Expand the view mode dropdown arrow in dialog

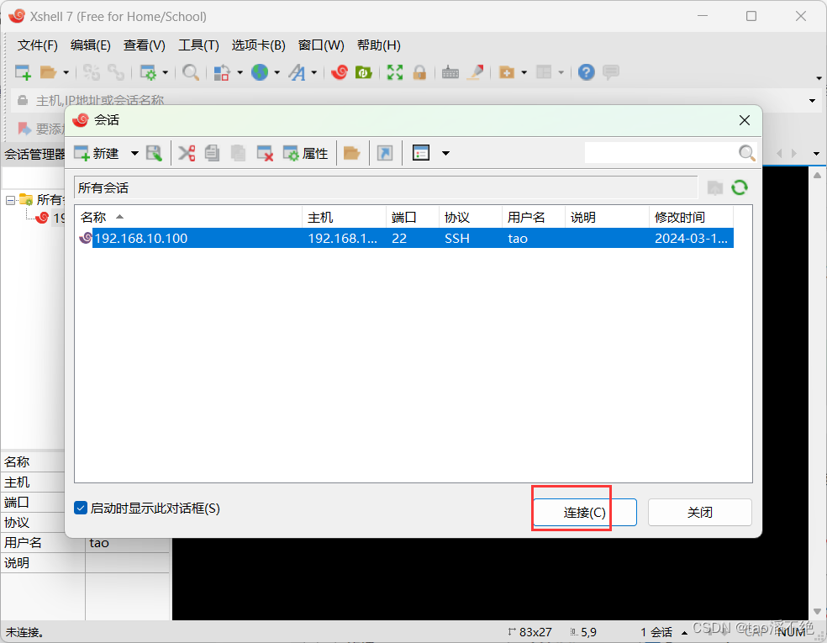coord(445,154)
